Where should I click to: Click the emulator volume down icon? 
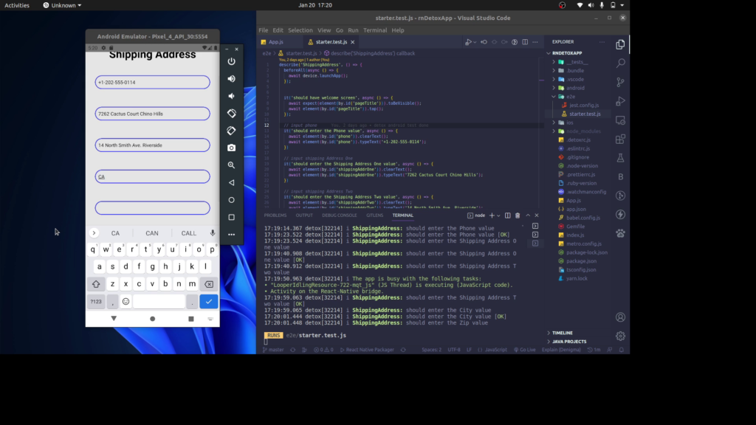click(x=231, y=96)
